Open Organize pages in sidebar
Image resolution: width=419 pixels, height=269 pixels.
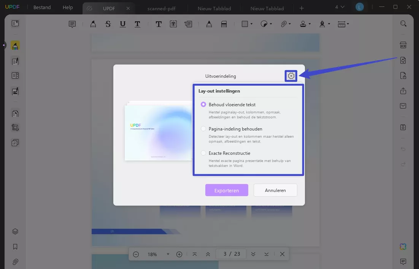point(15,113)
